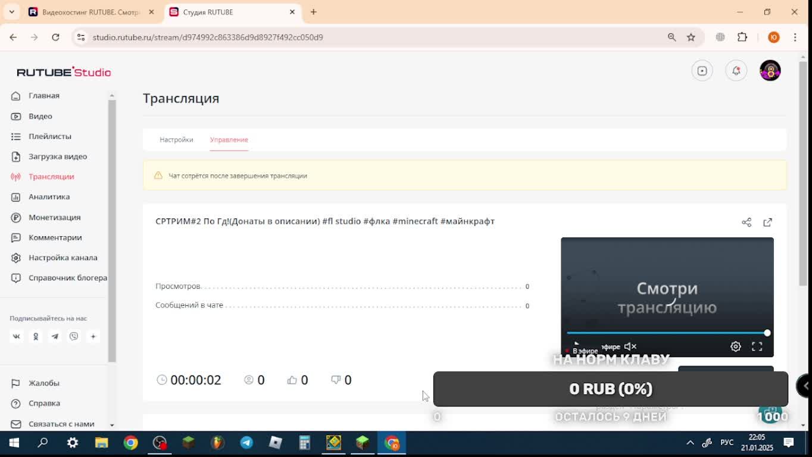Viewport: 812px width, 457px height.
Task: Unmute the stream preview player
Action: 630,346
